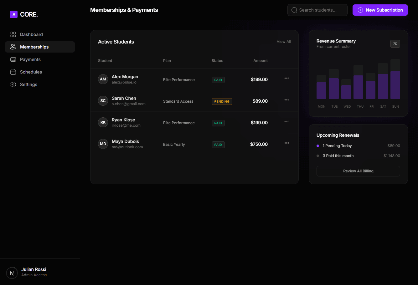Select the PENDING status badge for Sarah Chen
The image size is (418, 285).
[x=222, y=101]
